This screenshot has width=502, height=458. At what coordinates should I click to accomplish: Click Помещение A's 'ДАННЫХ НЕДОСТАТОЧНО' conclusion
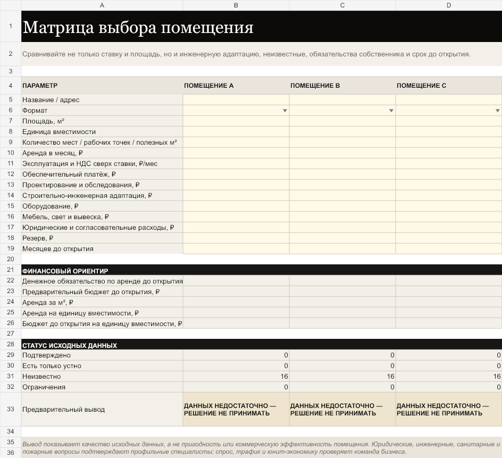tap(236, 409)
